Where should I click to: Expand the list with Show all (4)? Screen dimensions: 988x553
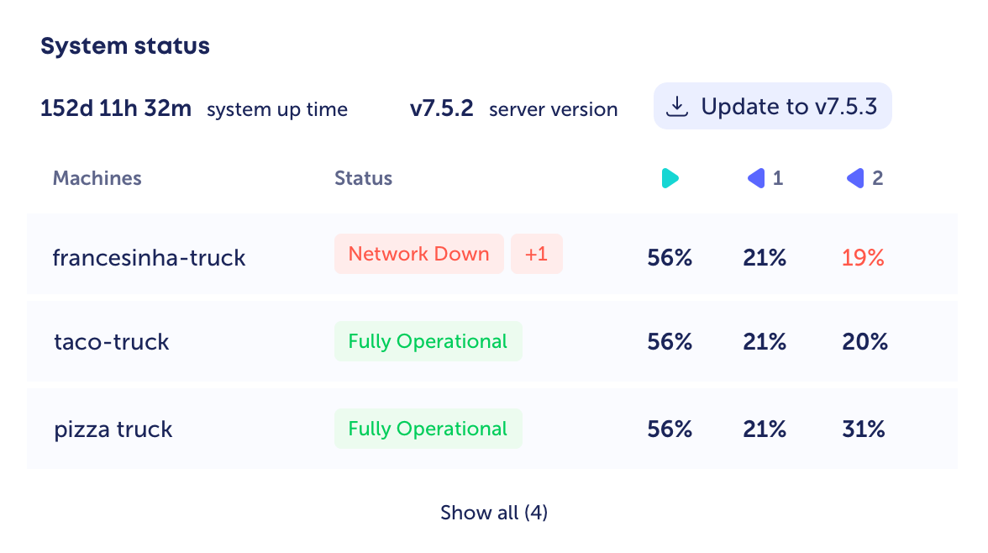[x=493, y=513]
